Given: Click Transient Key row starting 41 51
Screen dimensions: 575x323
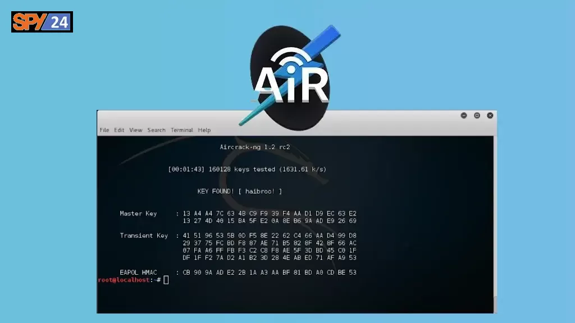Looking at the screenshot, I should point(270,236).
